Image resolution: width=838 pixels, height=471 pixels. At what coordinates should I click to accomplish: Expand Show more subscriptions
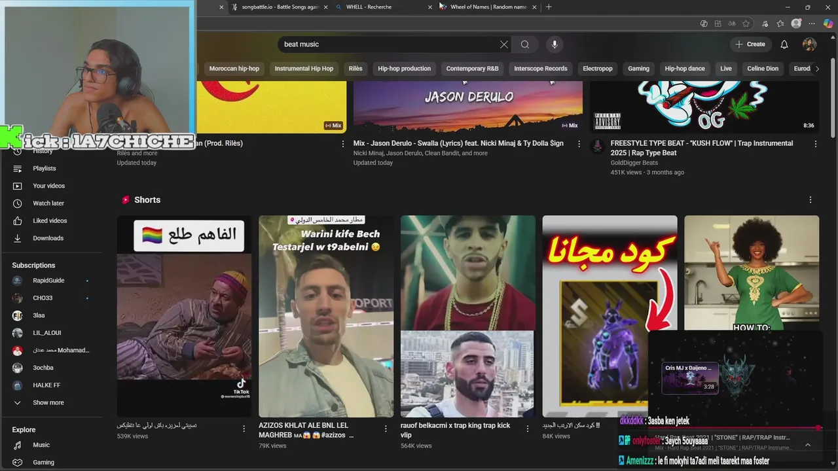(48, 403)
